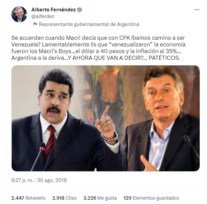Click the quoted word venezualizaron in tweet
207x204 pixels.
click(131, 44)
